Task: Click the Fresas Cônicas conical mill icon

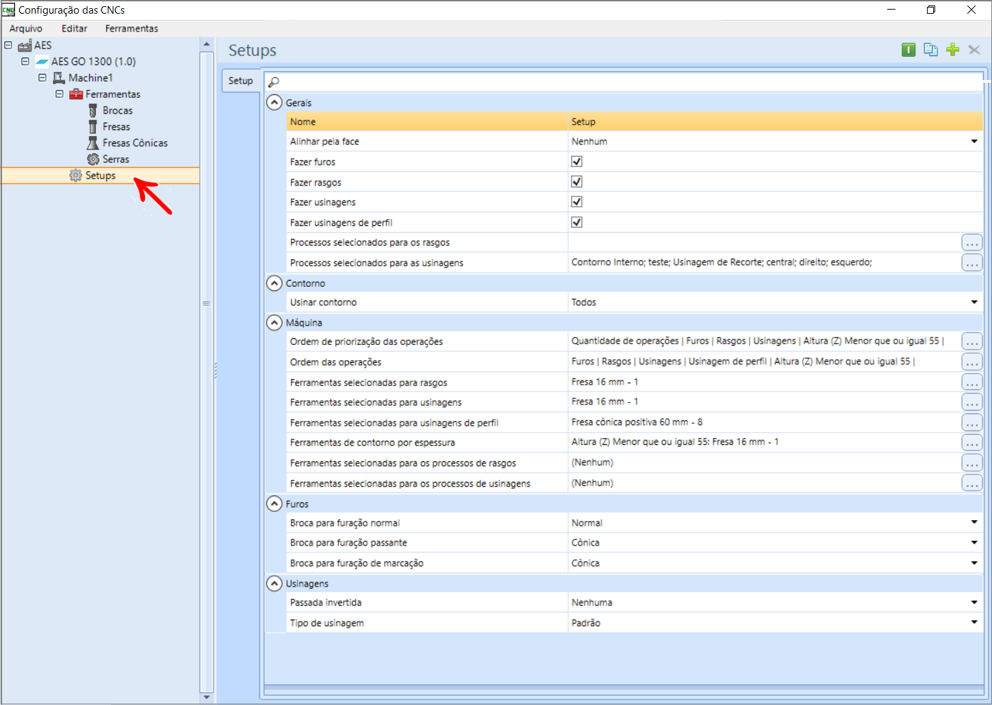Action: tap(93, 143)
